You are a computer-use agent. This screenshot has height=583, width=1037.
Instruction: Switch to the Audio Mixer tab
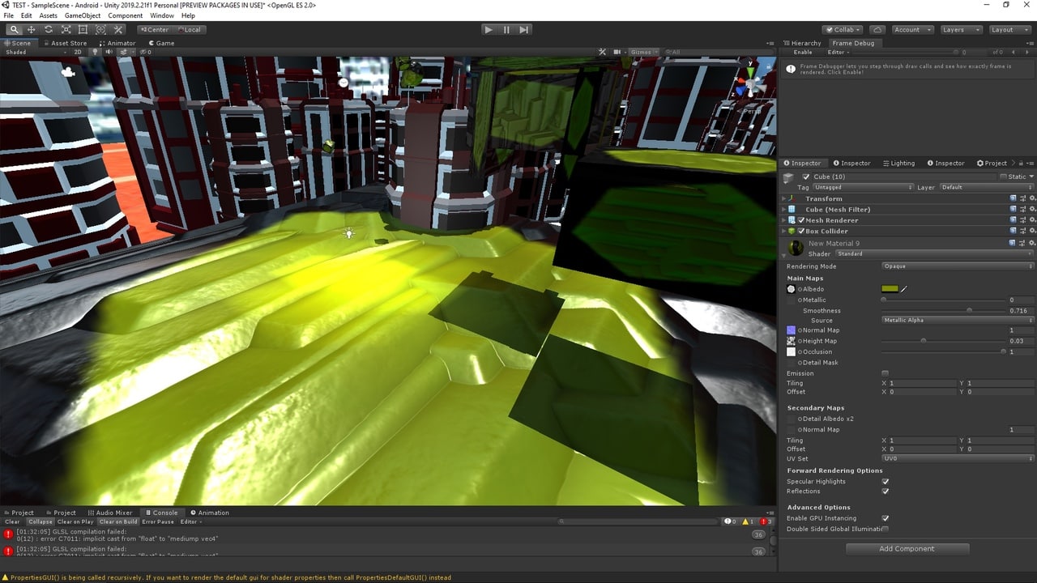tap(110, 513)
